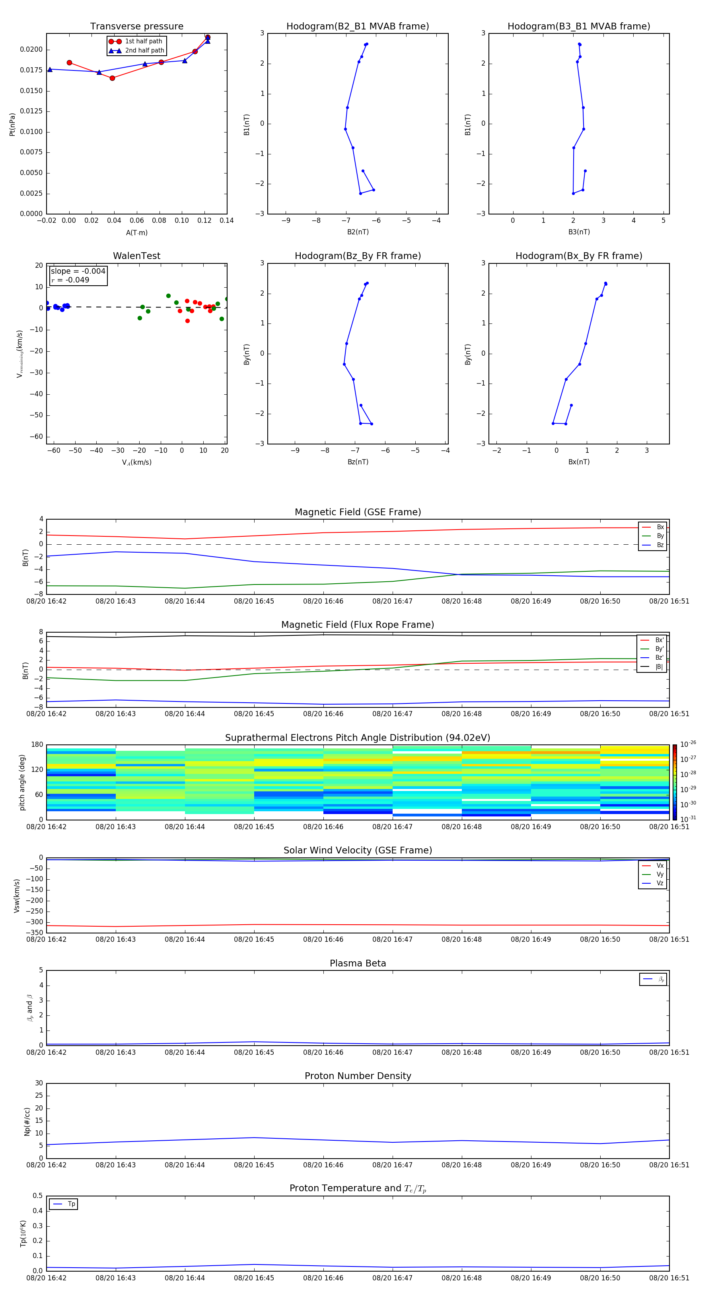Click the "Solar Wind Velocity (GSE Frame)" title
716x1313 pixels.
tap(358, 851)
